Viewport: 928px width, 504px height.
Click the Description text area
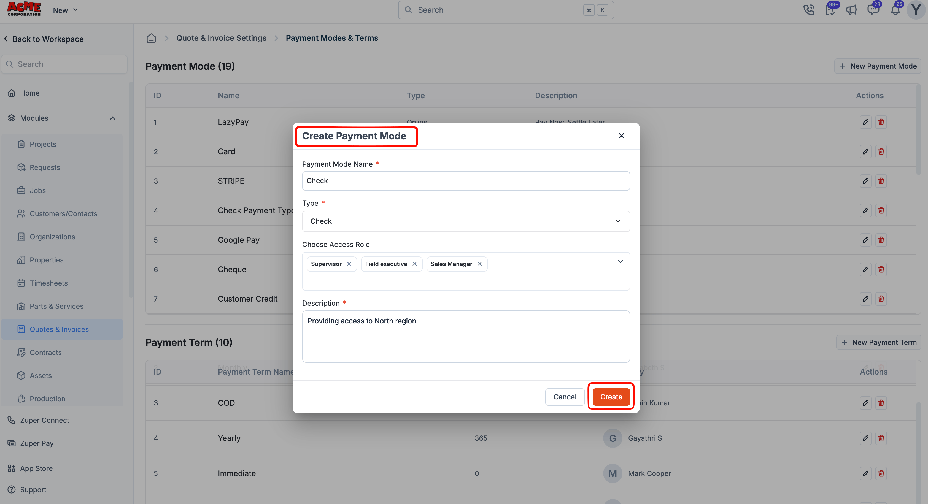(466, 337)
